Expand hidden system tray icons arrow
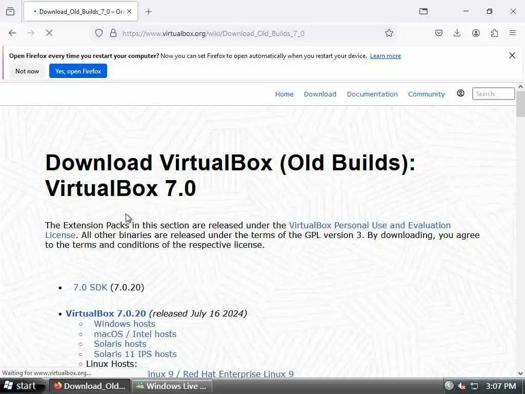 [x=449, y=386]
